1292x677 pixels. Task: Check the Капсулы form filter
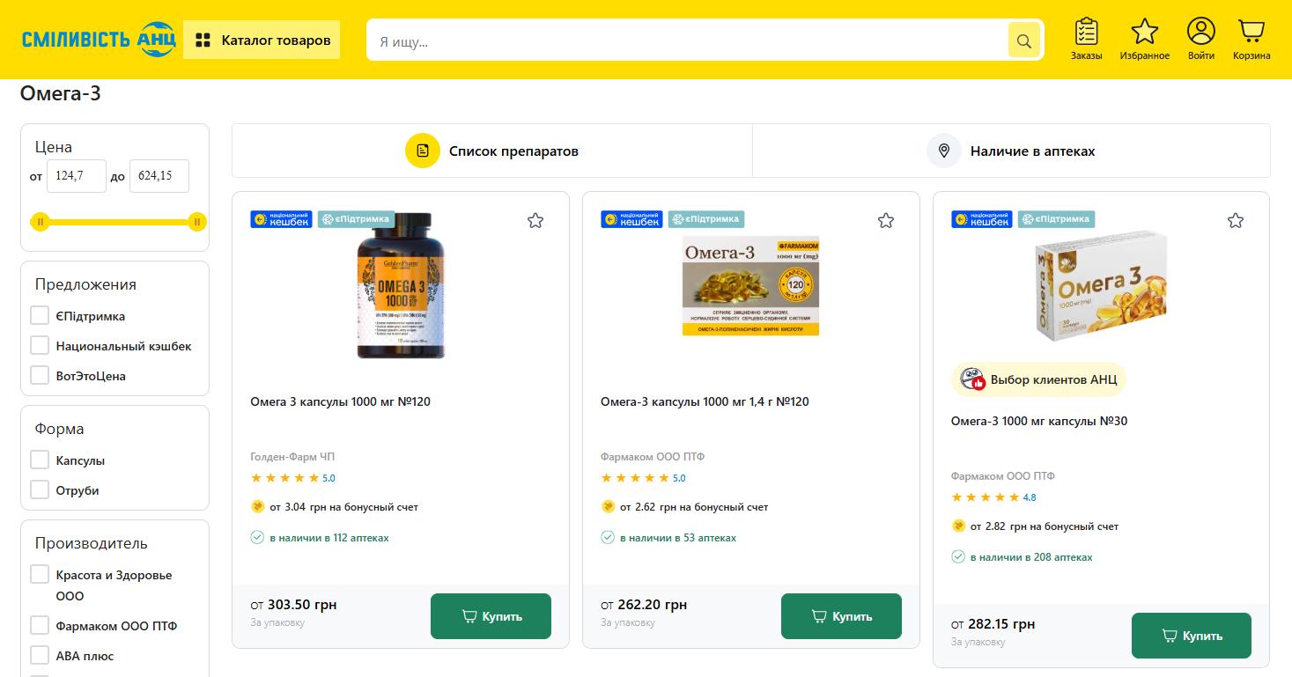(40, 460)
